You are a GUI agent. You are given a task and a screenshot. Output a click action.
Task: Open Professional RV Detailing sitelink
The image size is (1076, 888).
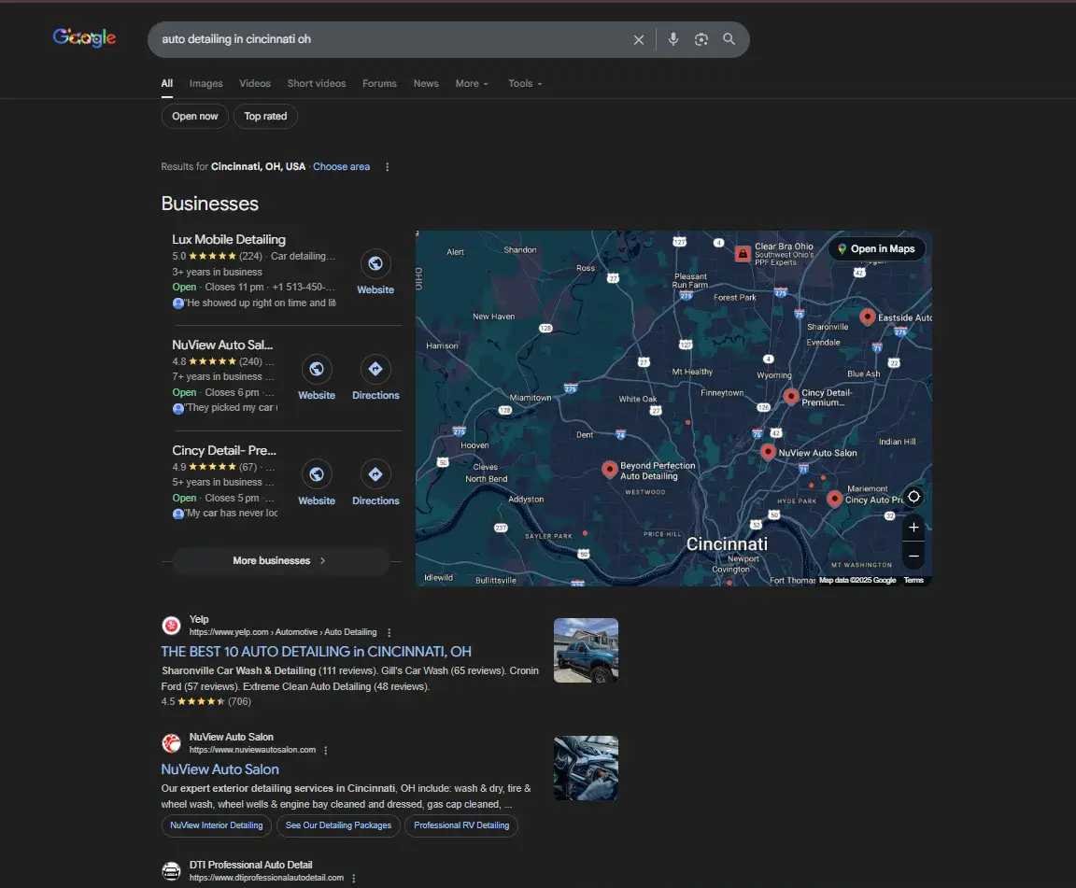coord(461,825)
